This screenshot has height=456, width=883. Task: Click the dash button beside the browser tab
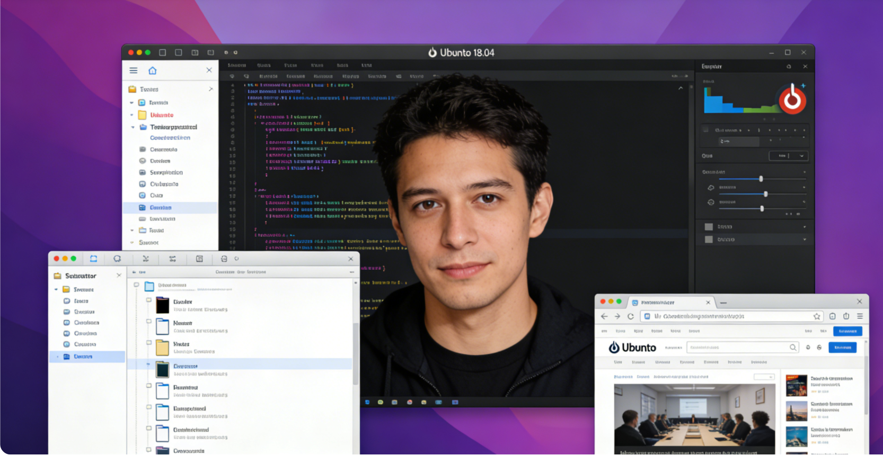(723, 303)
